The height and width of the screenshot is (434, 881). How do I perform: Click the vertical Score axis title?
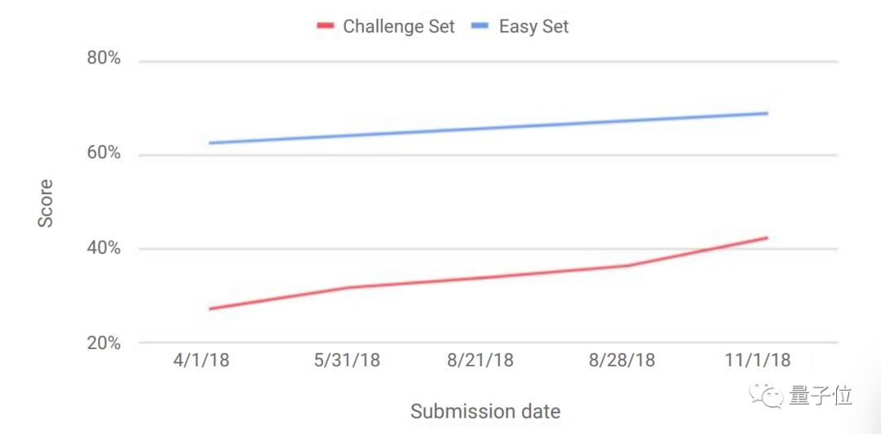point(46,204)
